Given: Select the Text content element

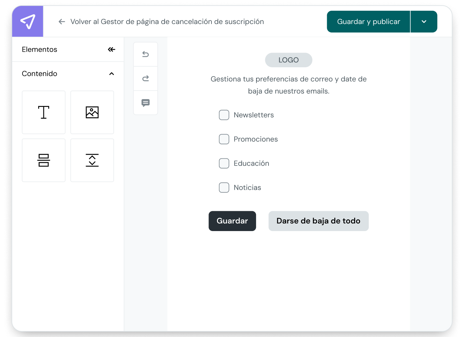Looking at the screenshot, I should pyautogui.click(x=43, y=112).
